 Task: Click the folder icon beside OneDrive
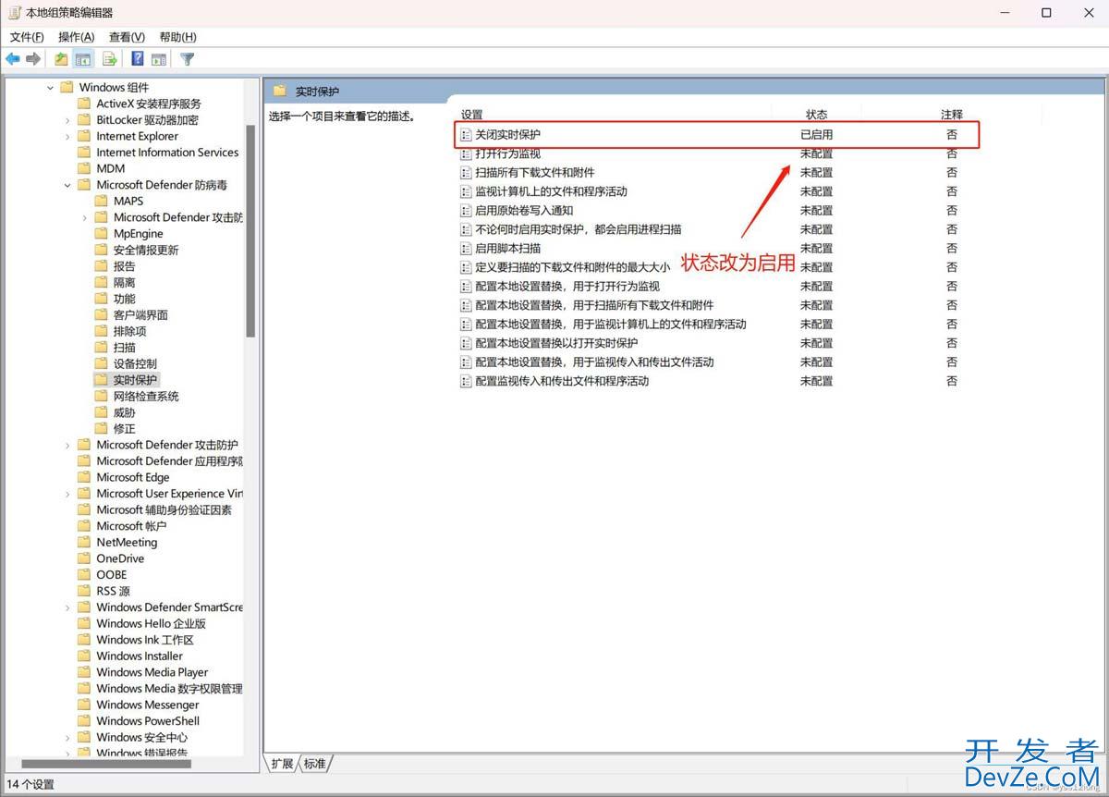85,558
